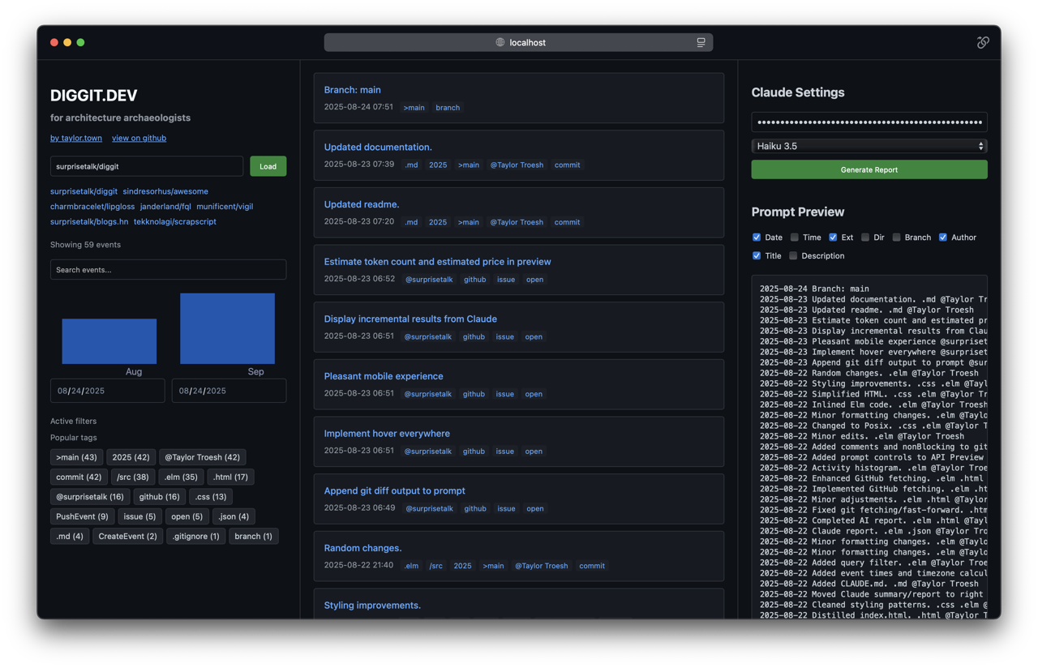The width and height of the screenshot is (1038, 668).
Task: Click the green window maximize button
Action: coord(80,42)
